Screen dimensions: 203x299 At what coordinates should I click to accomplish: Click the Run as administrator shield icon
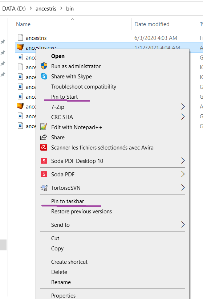(44, 66)
